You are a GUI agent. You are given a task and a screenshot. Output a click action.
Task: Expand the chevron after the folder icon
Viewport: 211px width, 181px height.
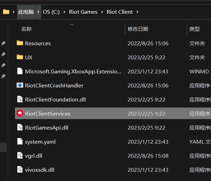[13, 12]
